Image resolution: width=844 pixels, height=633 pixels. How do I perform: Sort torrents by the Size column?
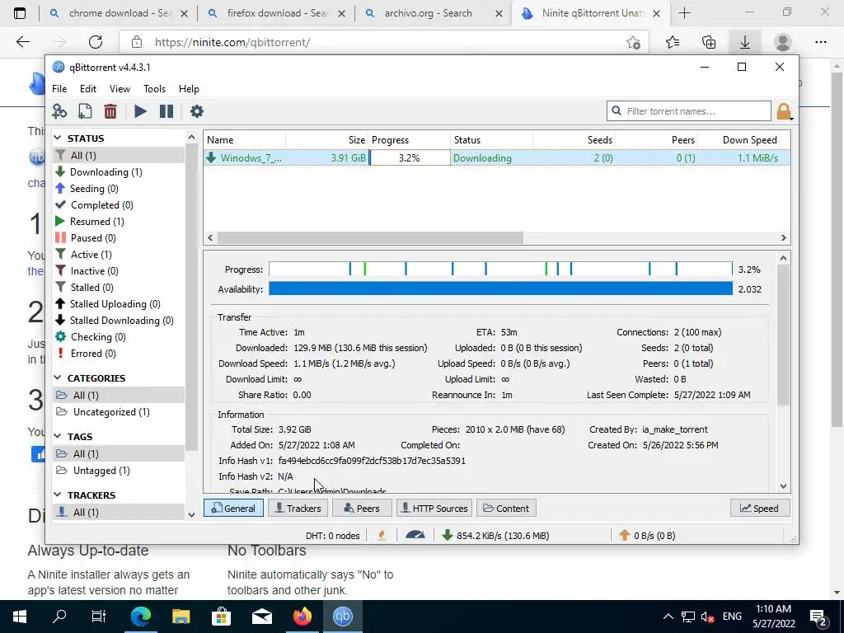point(326,140)
